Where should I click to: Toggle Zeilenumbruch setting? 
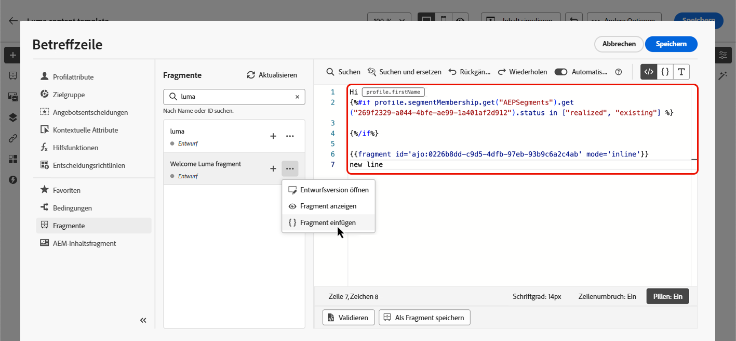coord(607,296)
